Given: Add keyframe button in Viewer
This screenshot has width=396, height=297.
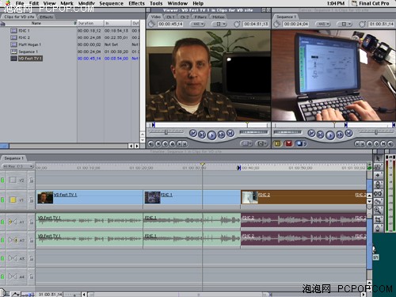Looking at the screenshot, I should click(x=165, y=143).
